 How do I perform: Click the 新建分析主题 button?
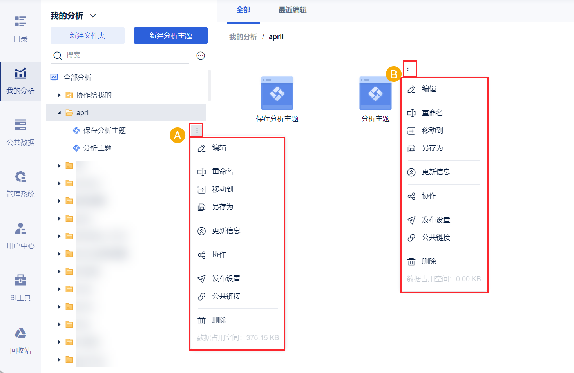click(x=170, y=36)
